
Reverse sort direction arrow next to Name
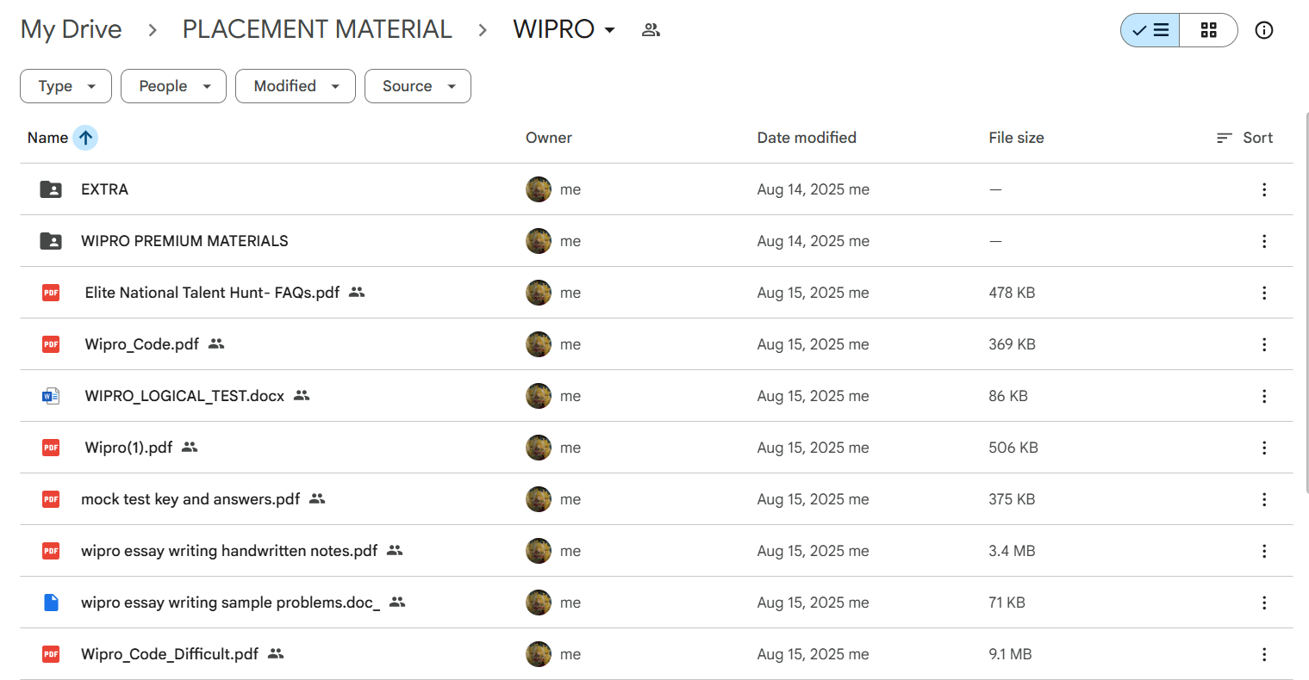click(85, 138)
